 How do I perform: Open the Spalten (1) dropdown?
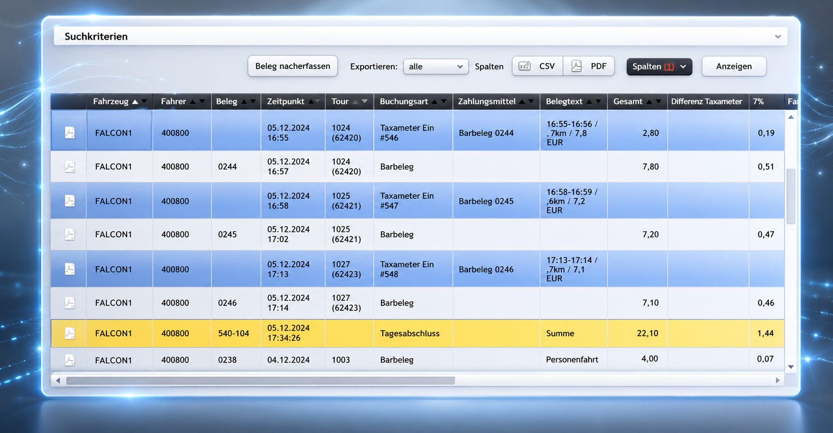(x=659, y=67)
